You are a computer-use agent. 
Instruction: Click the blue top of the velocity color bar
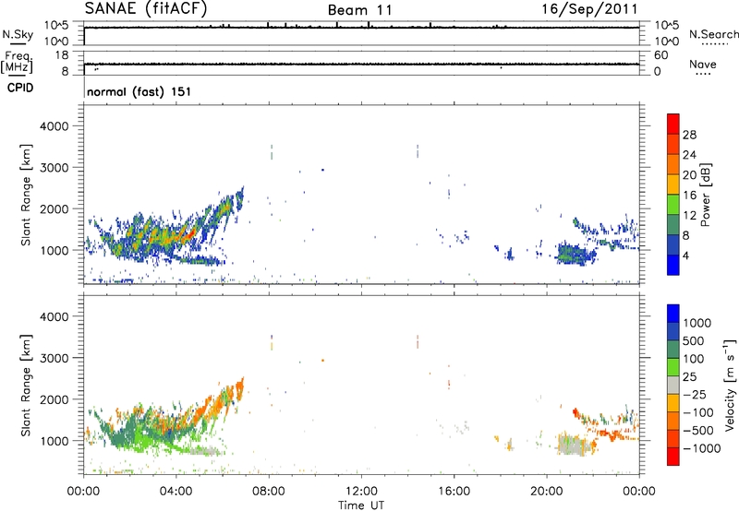click(673, 314)
